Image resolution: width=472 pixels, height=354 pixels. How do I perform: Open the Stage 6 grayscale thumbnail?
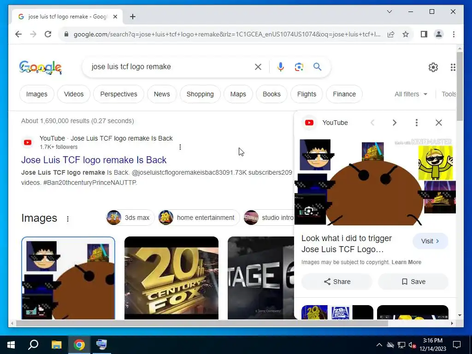click(261, 278)
